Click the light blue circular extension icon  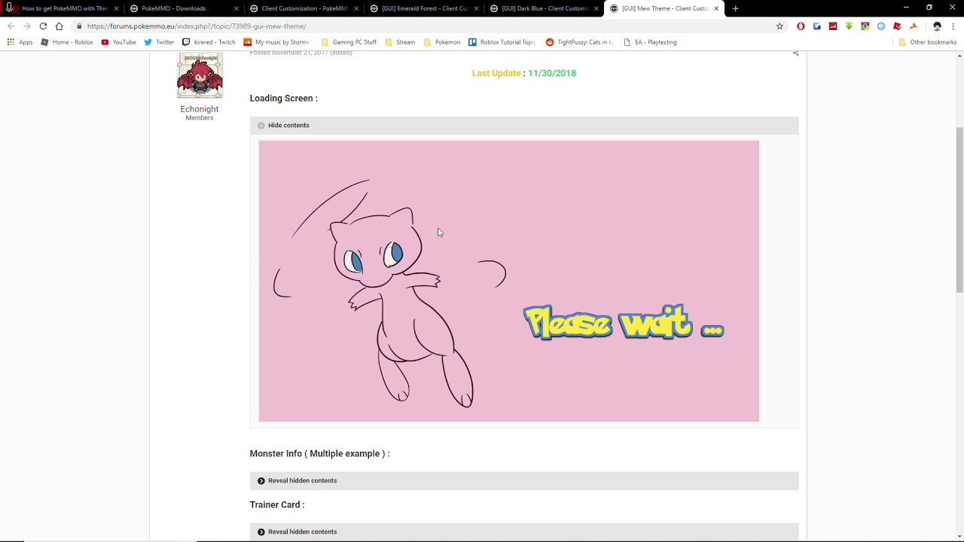coord(881,26)
